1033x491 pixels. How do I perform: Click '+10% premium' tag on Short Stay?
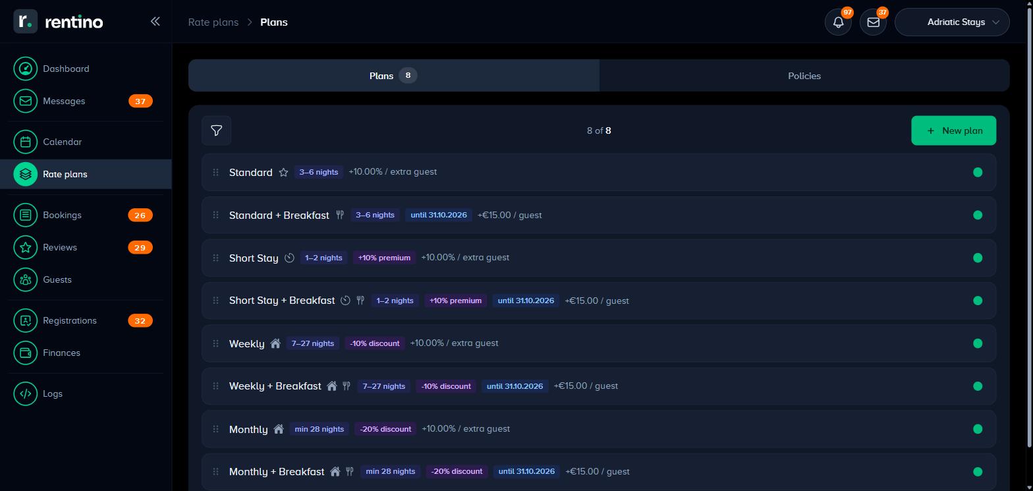384,258
